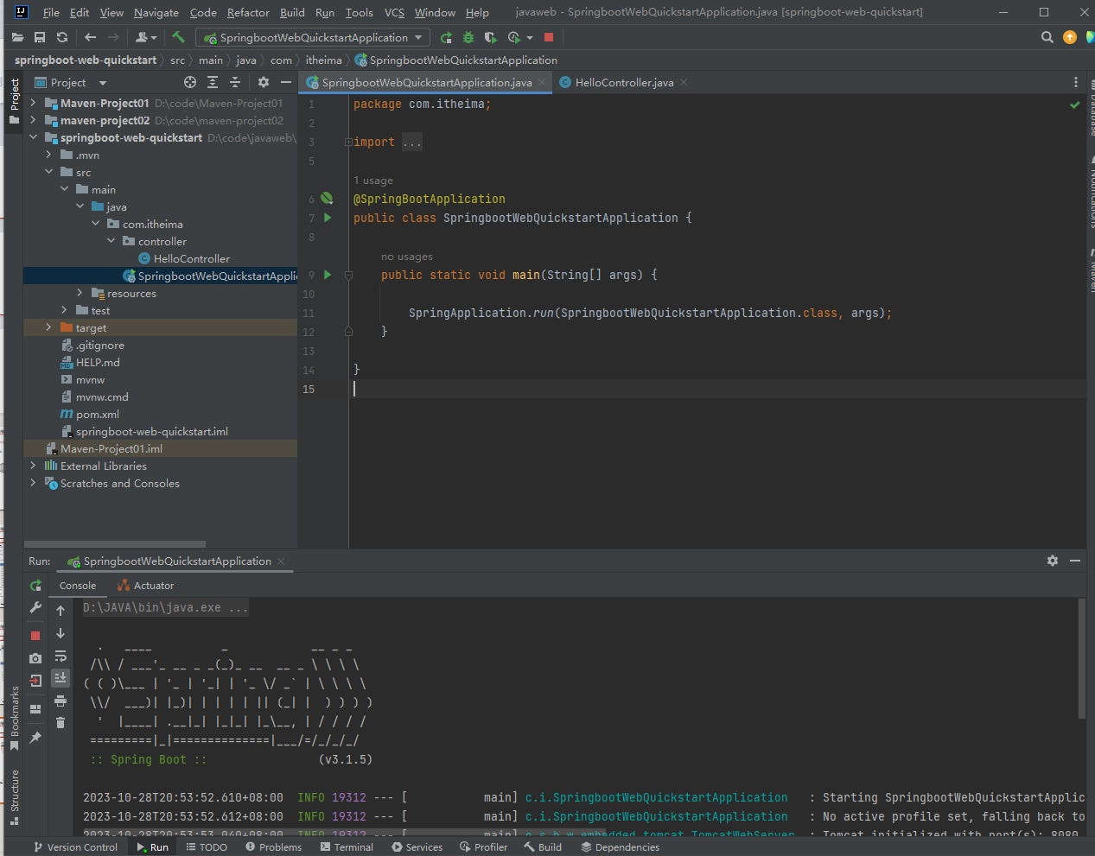
Task: Open Terminal tool window button
Action: [x=347, y=847]
